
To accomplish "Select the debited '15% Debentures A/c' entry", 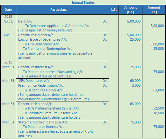I will (34, 81).
